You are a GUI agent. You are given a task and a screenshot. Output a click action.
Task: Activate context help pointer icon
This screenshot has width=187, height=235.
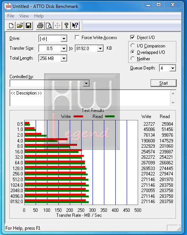point(75,26)
